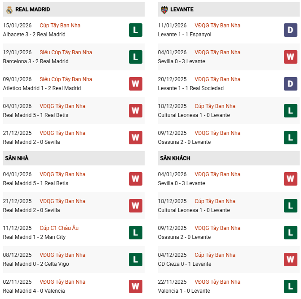Open the Siêu Cúp Tây Ban Nha link dated 12/01/2026
The height and width of the screenshot is (299, 301).
(66, 52)
